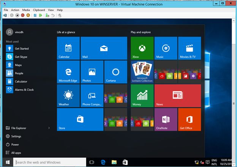This screenshot has width=237, height=167.
Task: Click the Checkpoint toolbar icon
Action: click(47, 15)
